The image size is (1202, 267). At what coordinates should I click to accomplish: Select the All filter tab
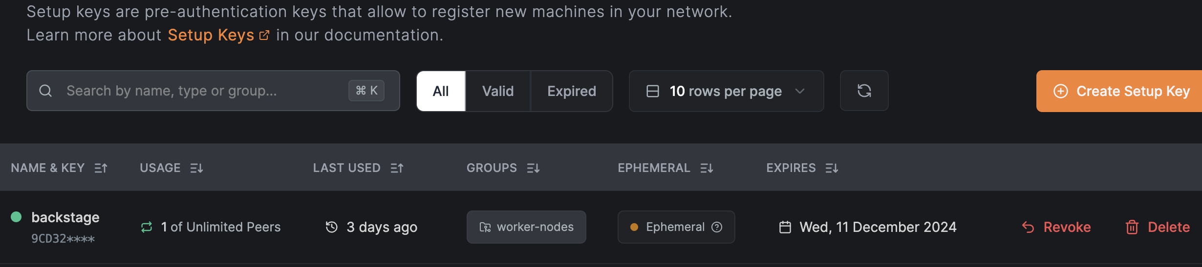click(x=441, y=91)
